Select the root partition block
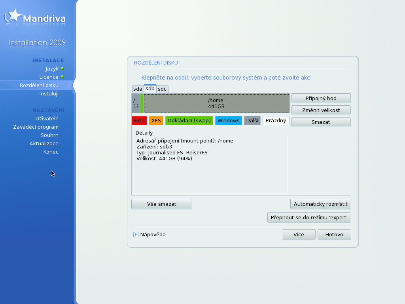 [x=136, y=103]
